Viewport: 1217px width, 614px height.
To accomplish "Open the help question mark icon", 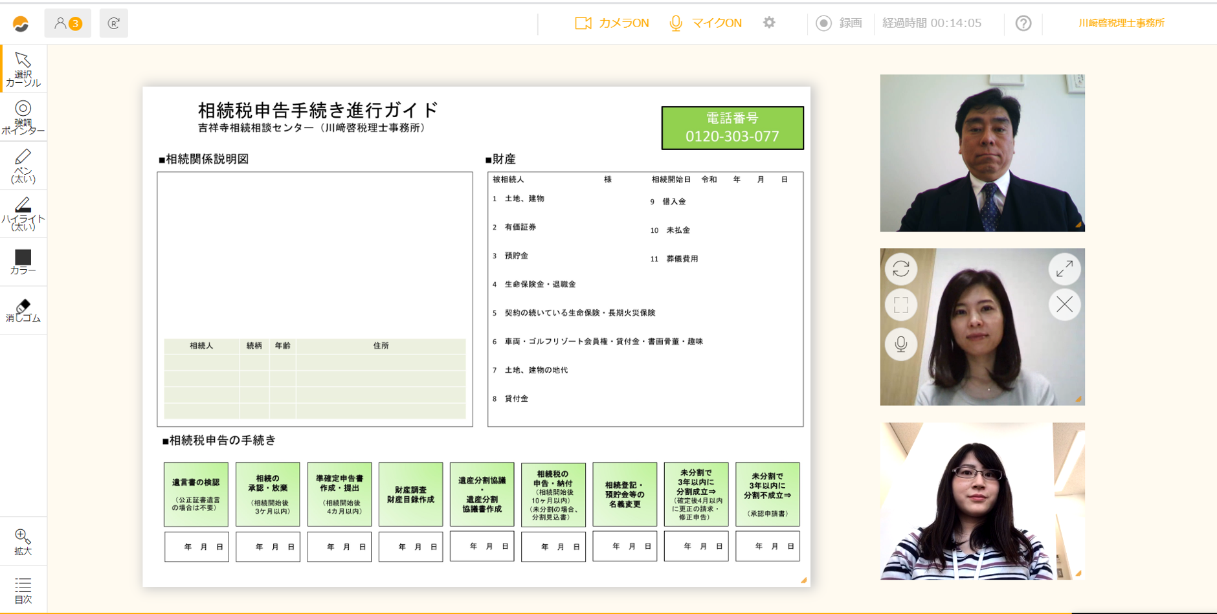I will pos(1023,23).
